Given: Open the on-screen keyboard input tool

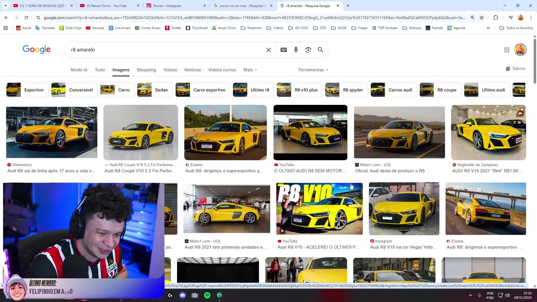Looking at the screenshot, I should coord(284,50).
